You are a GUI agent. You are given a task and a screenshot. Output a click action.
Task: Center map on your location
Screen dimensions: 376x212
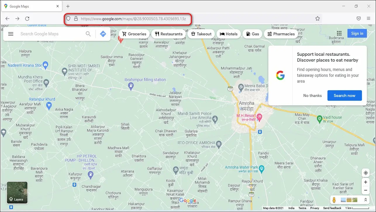pyautogui.click(x=365, y=173)
